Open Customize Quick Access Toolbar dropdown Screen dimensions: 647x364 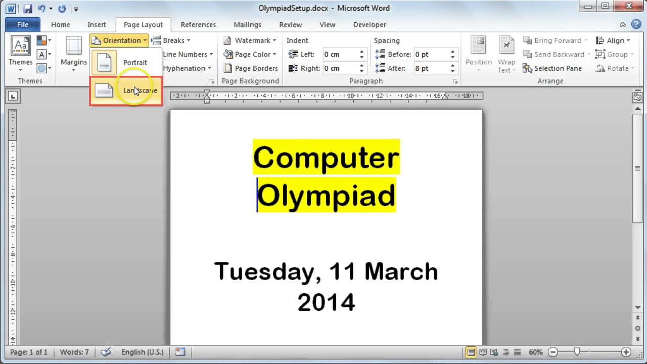coord(76,9)
